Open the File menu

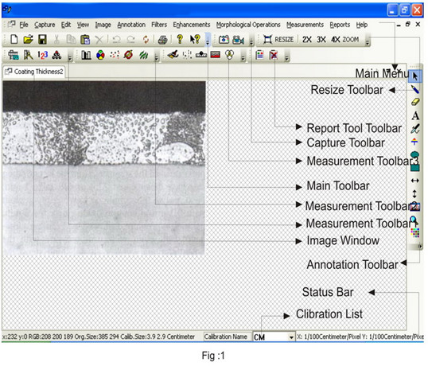(24, 25)
